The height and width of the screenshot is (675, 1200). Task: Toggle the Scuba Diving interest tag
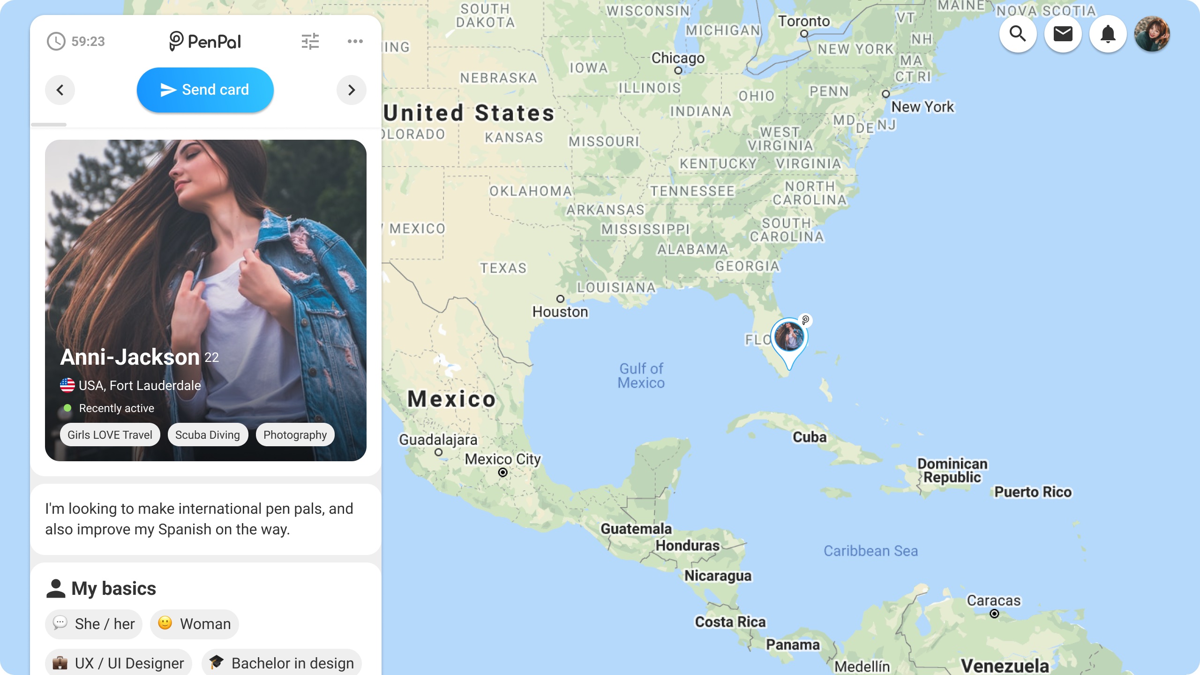click(208, 435)
